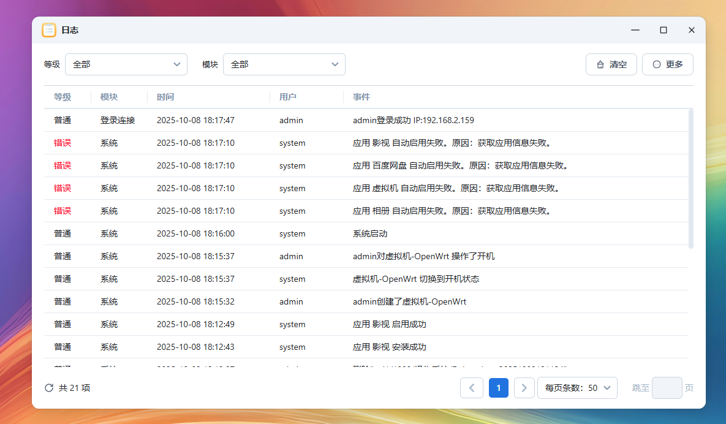
Task: Go to the next page arrow
Action: (524, 388)
